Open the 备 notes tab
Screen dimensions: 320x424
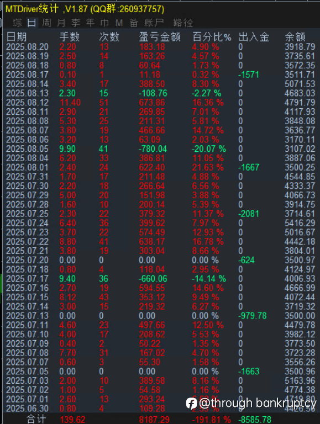pyautogui.click(x=134, y=23)
